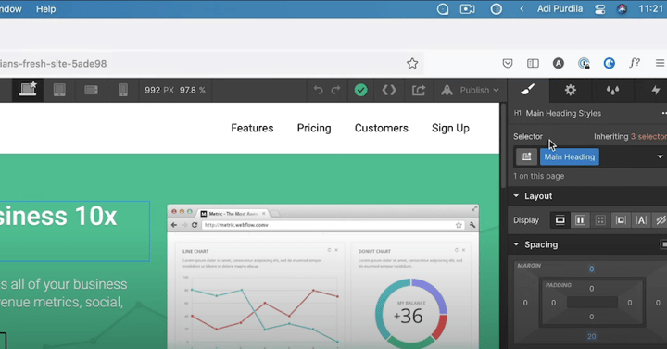Screen dimensions: 667x349
Task: Open the browser reader sidebar icon
Action: (533, 63)
